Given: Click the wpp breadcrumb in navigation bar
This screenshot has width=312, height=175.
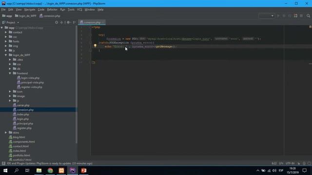Looking at the screenshot, I should (x=7, y=16).
